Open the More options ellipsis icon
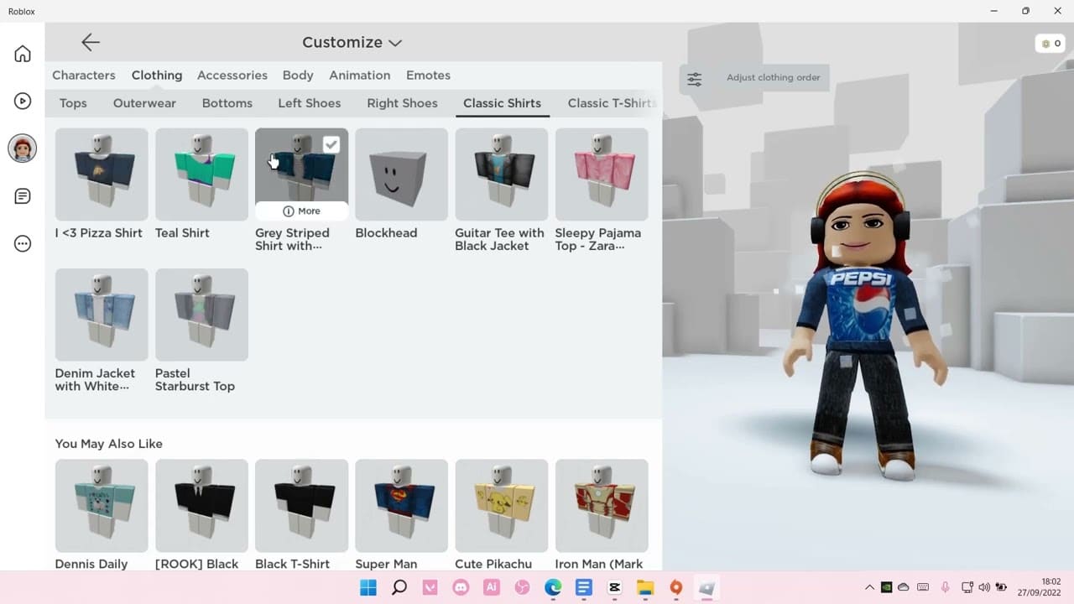The image size is (1074, 604). 23,244
